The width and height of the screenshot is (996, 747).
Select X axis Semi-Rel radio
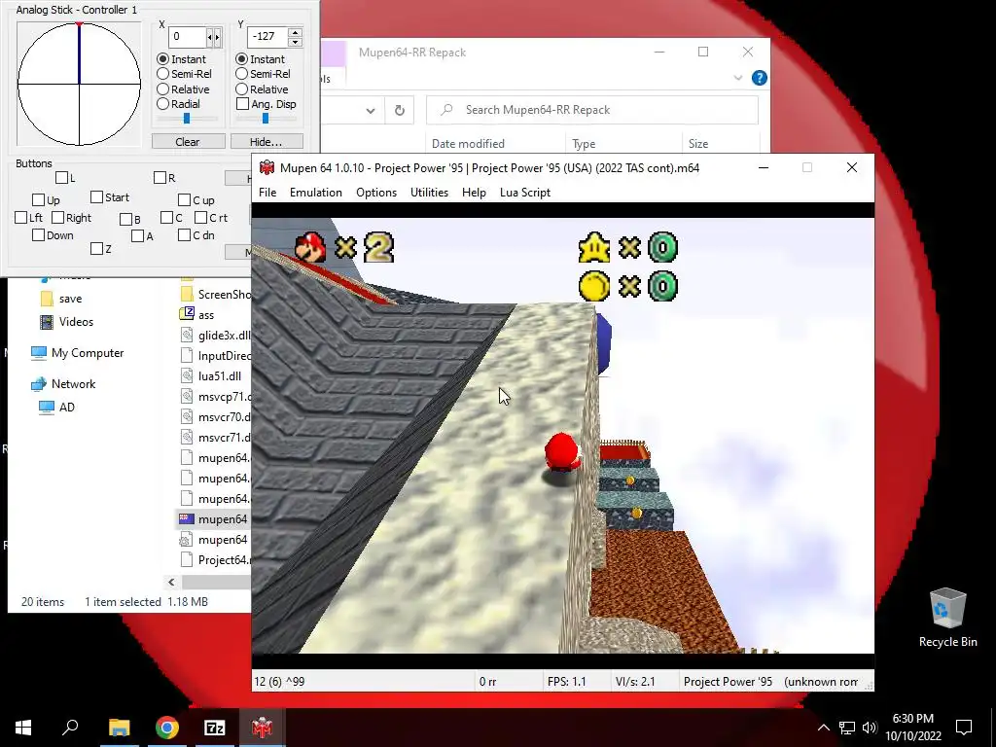(163, 74)
